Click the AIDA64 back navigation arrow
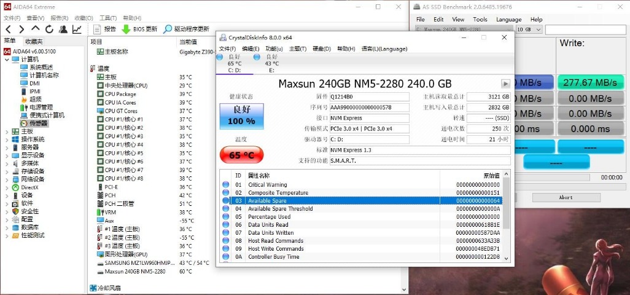Image resolution: width=630 pixels, height=295 pixels. pyautogui.click(x=8, y=29)
